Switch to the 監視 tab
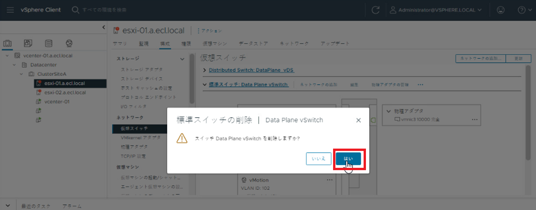This screenshot has width=536, height=210. (144, 44)
